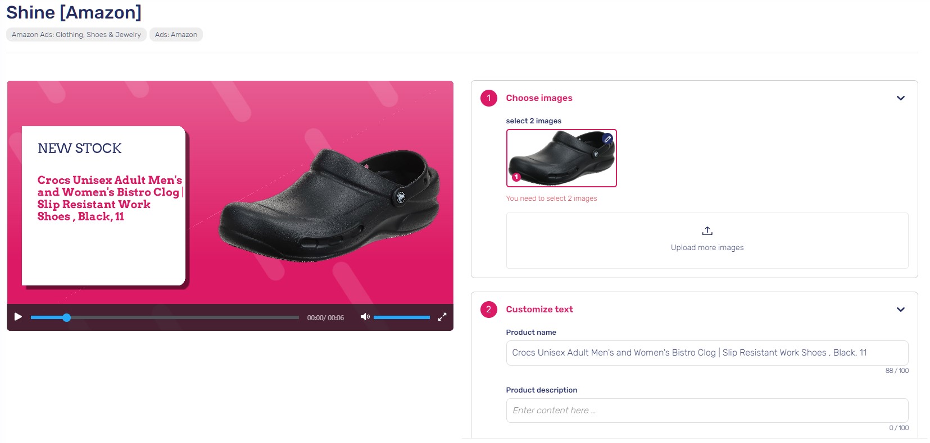The height and width of the screenshot is (443, 930).
Task: Click the 88 / 100 character counter
Action: click(x=897, y=371)
